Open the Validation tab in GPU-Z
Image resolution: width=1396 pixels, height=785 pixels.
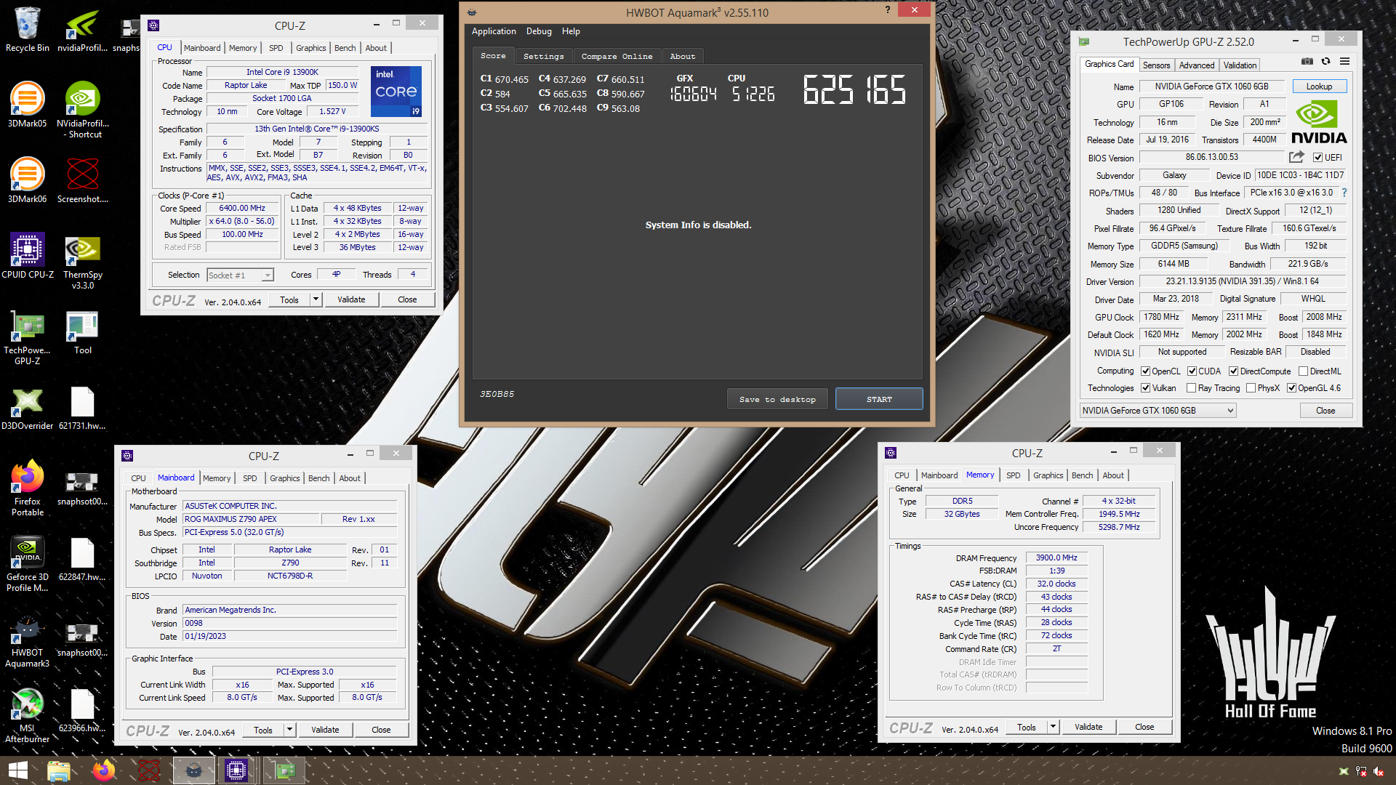[x=1239, y=65]
